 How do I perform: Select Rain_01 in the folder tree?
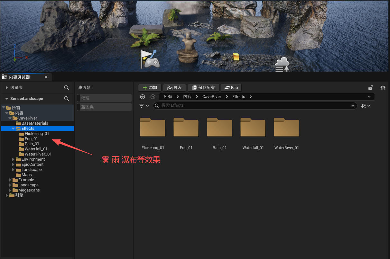click(x=32, y=144)
